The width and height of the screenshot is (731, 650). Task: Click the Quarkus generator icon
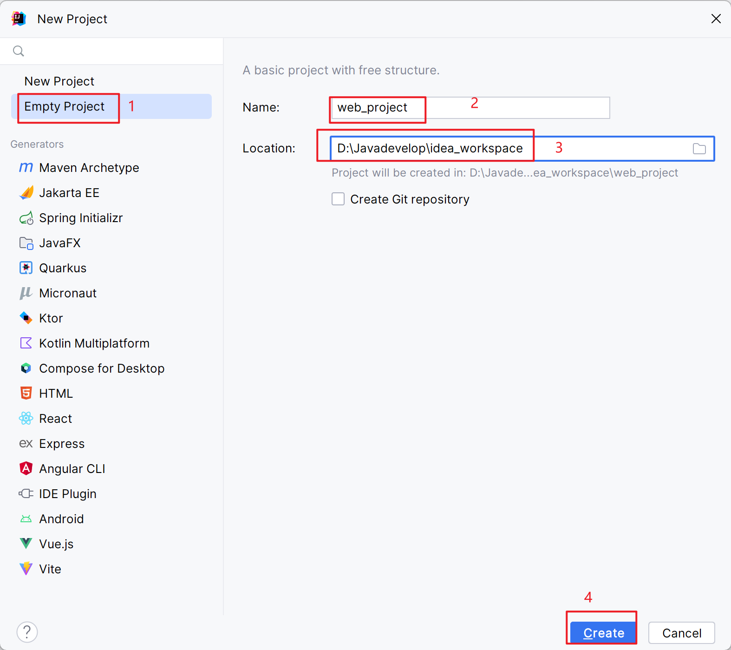[x=26, y=268]
